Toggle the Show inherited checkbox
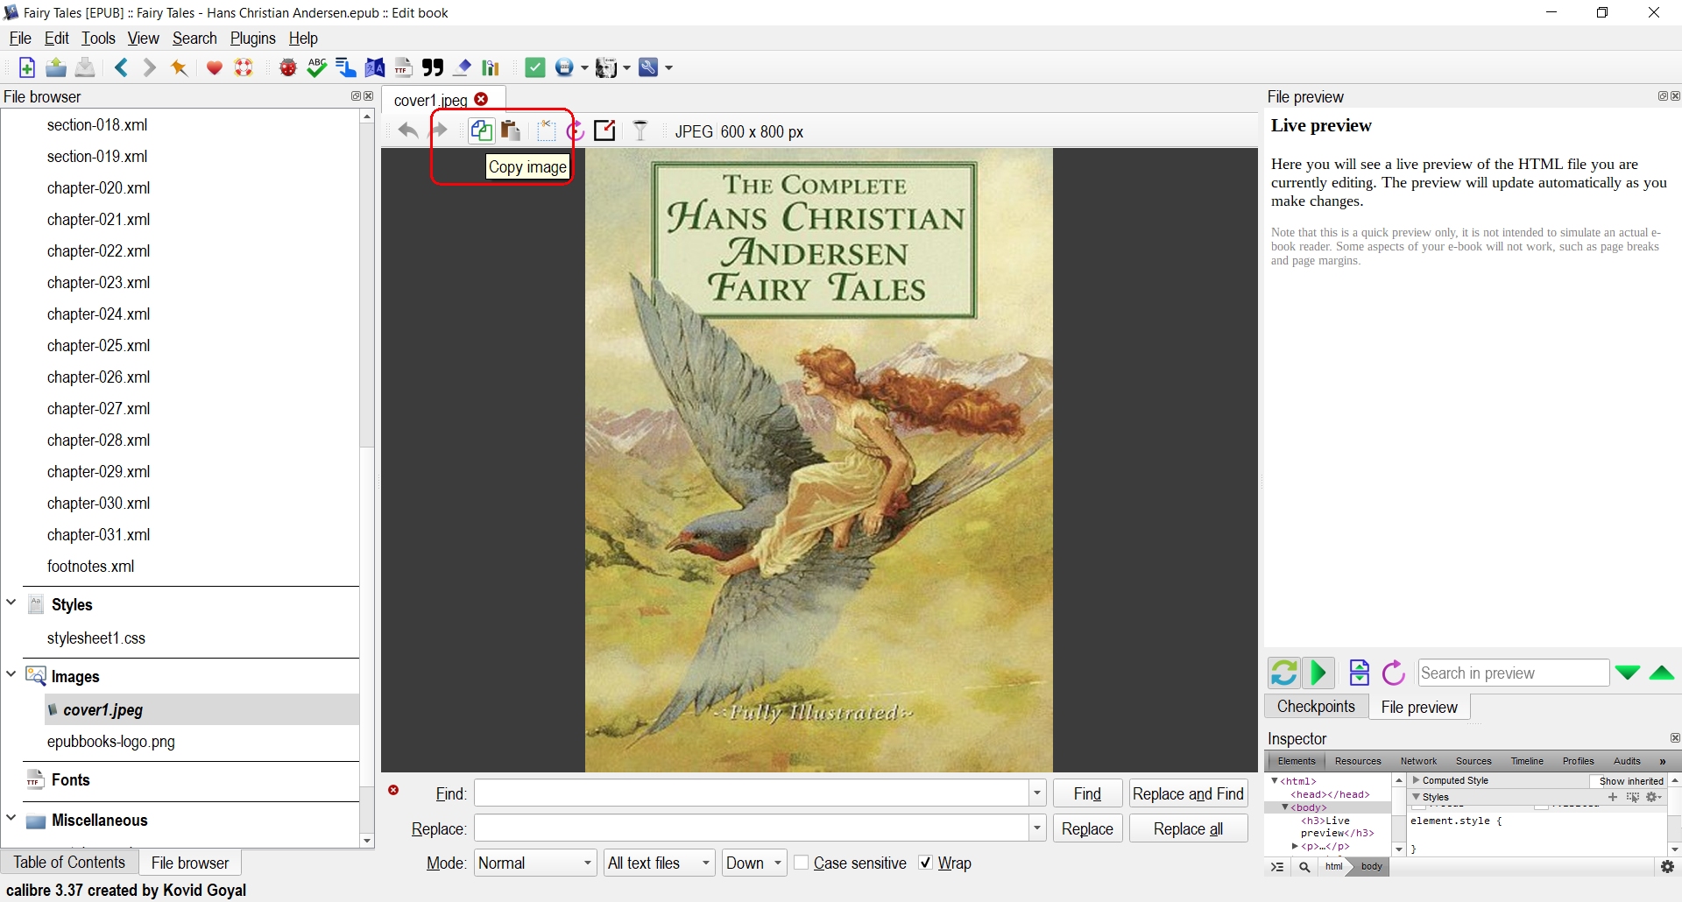Screen dimensions: 1682x902 [x=1595, y=781]
